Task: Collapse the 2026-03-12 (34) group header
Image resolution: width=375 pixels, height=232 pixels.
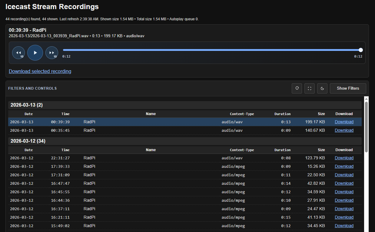Action: [x=28, y=141]
